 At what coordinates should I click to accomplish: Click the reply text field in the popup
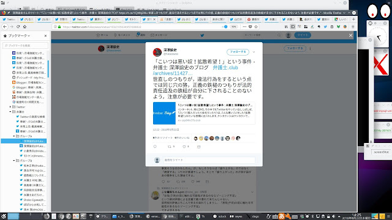point(209,160)
